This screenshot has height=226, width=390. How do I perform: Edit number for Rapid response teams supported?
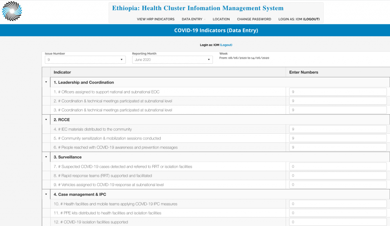[x=338, y=175]
